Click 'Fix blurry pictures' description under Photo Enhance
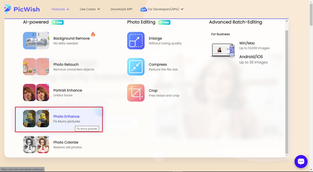The width and height of the screenshot is (313, 172). pos(66,121)
